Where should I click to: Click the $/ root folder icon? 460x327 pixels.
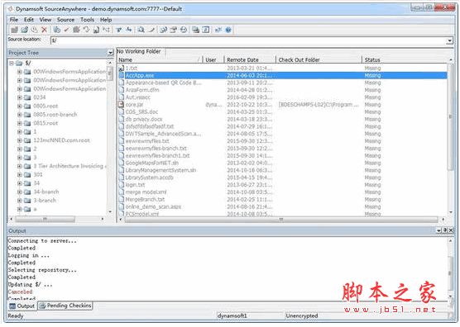(19, 63)
